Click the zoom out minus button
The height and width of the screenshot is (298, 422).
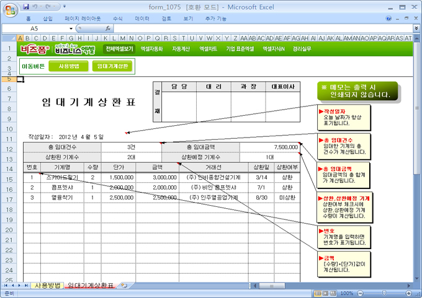coord(359,293)
